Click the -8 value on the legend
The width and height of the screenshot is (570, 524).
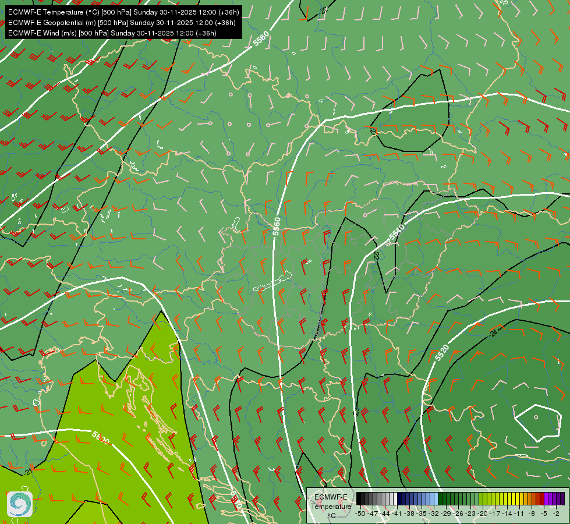click(532, 514)
